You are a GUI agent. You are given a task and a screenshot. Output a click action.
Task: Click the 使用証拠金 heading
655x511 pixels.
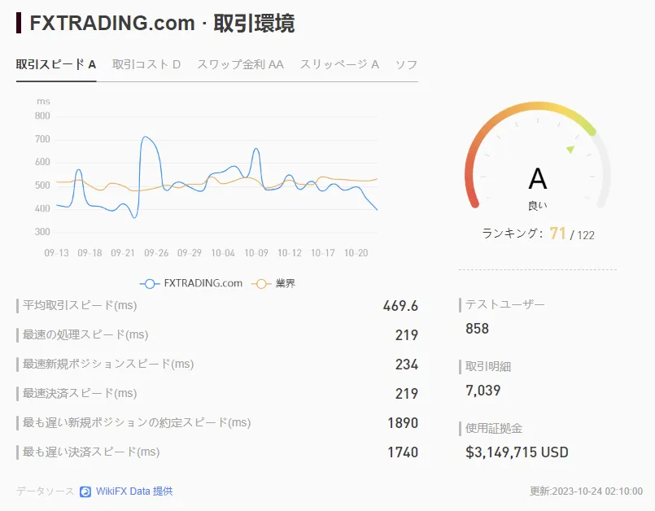pos(494,428)
